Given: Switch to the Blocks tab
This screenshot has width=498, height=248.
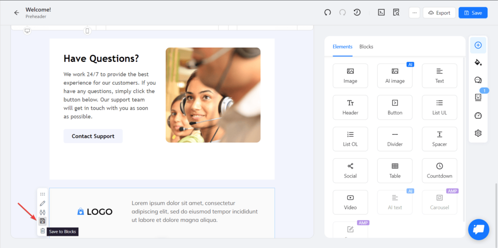Looking at the screenshot, I should coord(366,47).
